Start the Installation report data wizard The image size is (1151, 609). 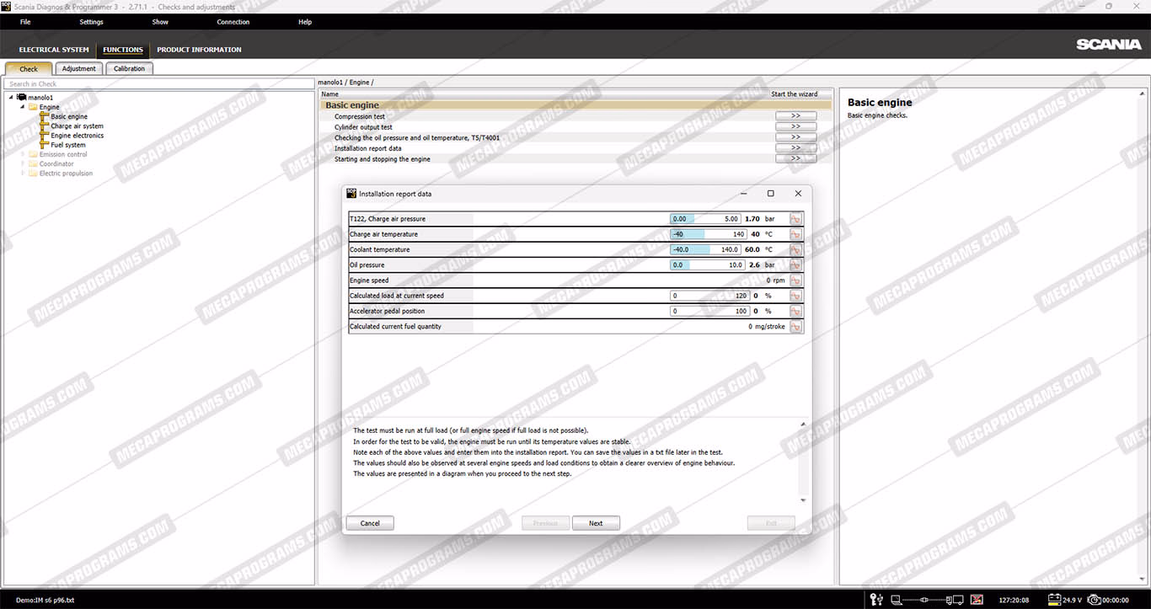click(795, 148)
